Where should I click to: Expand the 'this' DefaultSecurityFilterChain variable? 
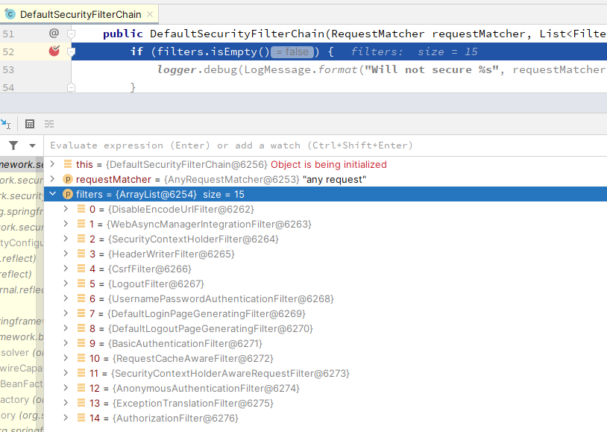coord(53,164)
